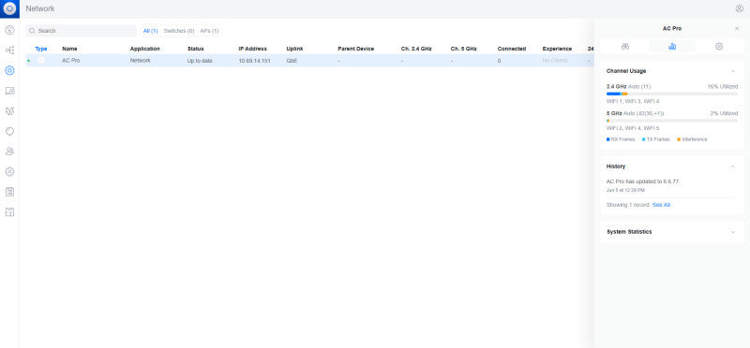Screen dimensions: 750x348
Task: Sort by the Uplink column header
Action: coord(294,49)
